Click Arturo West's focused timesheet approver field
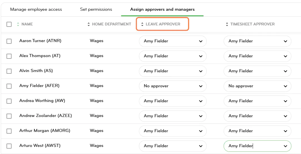Image resolution: width=301 pixels, height=154 pixels. point(258,146)
